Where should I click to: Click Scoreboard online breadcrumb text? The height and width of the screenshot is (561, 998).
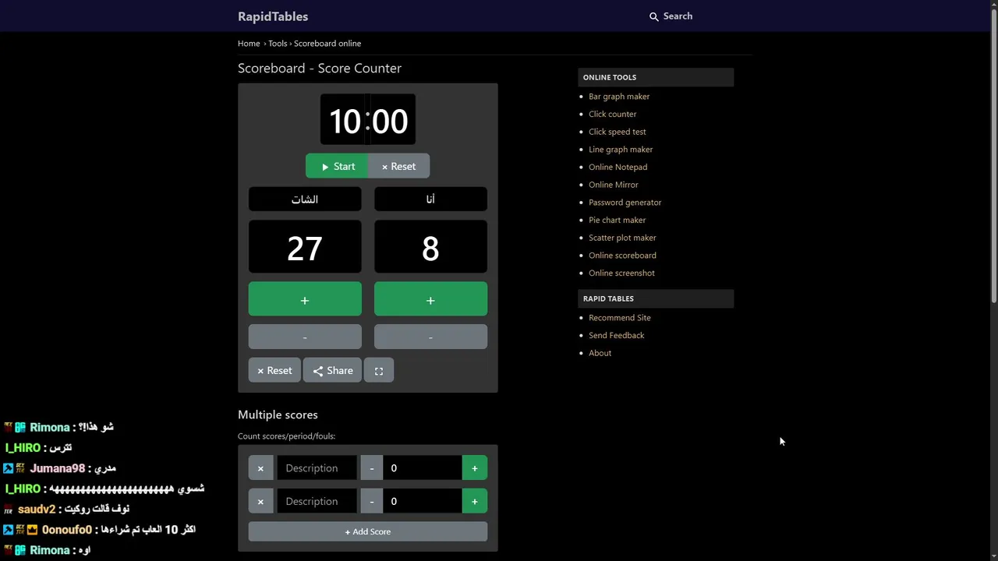click(x=327, y=44)
